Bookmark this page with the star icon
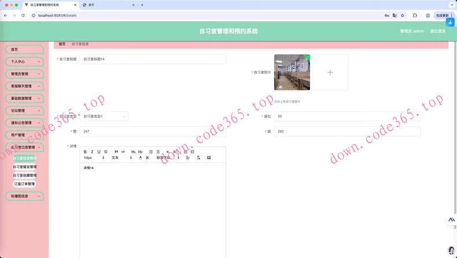 tap(403, 16)
